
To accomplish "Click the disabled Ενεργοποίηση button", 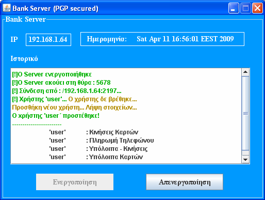I will [x=75, y=182].
